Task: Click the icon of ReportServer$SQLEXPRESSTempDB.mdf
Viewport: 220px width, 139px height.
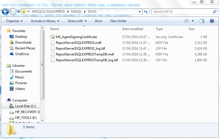Action: pyautogui.click(x=53, y=54)
